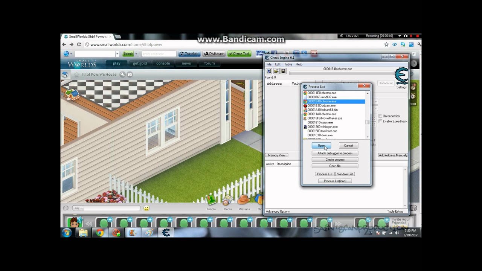Click the favorite star beside Ilhbf Powrv's House
This screenshot has width=482, height=271.
pos(76,75)
